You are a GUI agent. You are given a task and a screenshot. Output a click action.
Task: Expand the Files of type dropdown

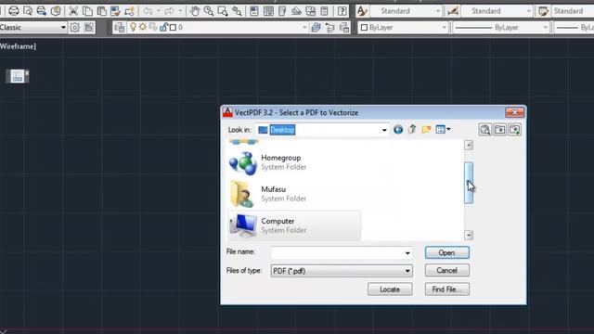tap(407, 271)
